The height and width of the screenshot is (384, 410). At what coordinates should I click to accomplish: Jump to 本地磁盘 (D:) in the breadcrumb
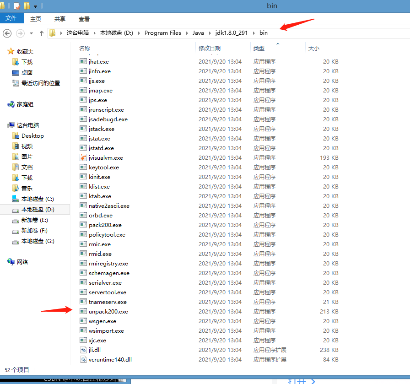click(x=114, y=32)
